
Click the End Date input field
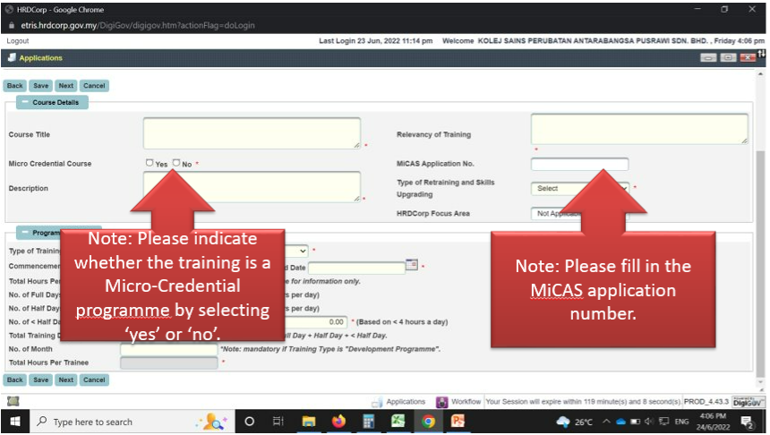[x=356, y=268]
